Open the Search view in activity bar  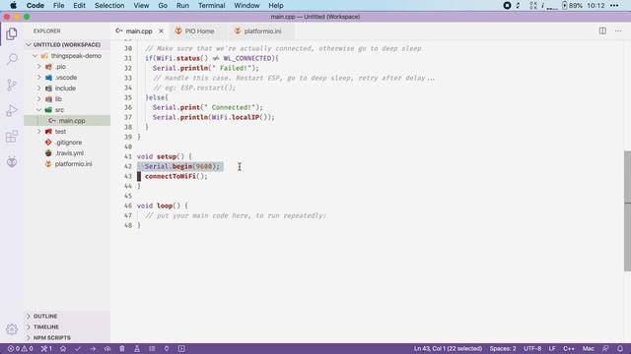(x=12, y=59)
